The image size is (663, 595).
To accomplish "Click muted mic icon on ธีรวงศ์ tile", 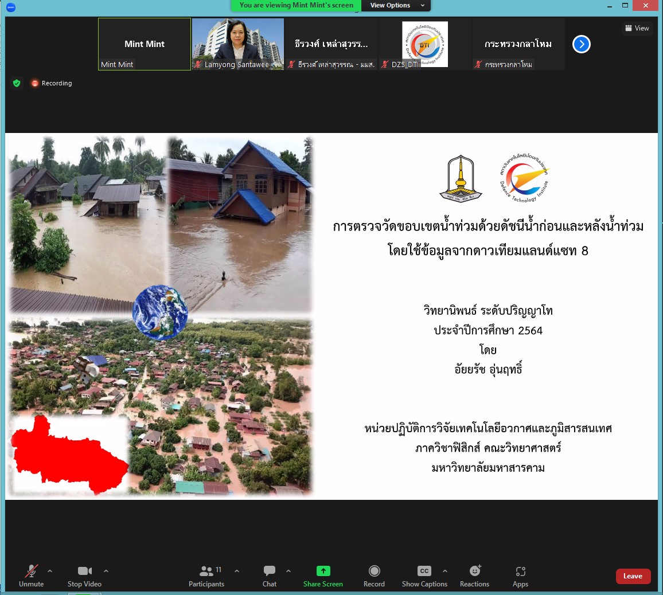I will pyautogui.click(x=291, y=64).
